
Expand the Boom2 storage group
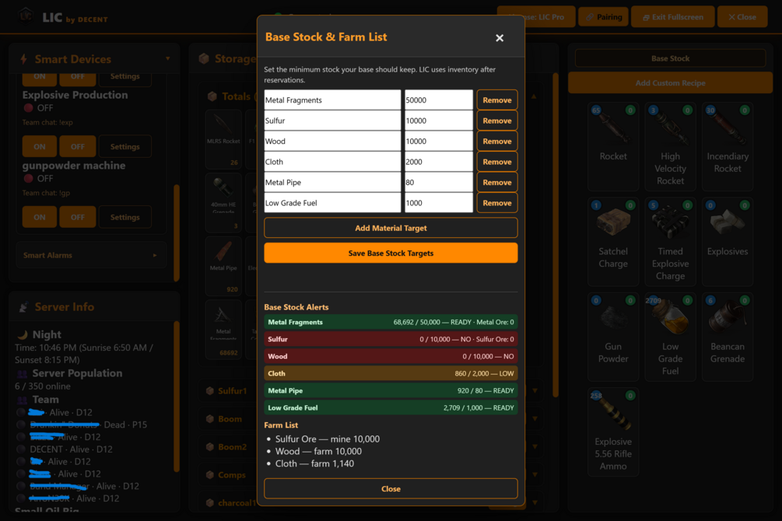click(x=535, y=446)
